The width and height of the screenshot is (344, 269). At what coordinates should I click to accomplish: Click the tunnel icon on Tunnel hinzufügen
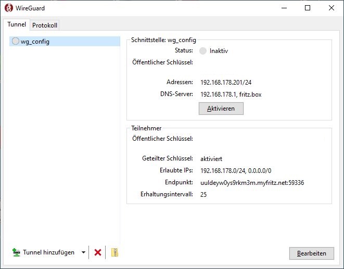click(16, 253)
